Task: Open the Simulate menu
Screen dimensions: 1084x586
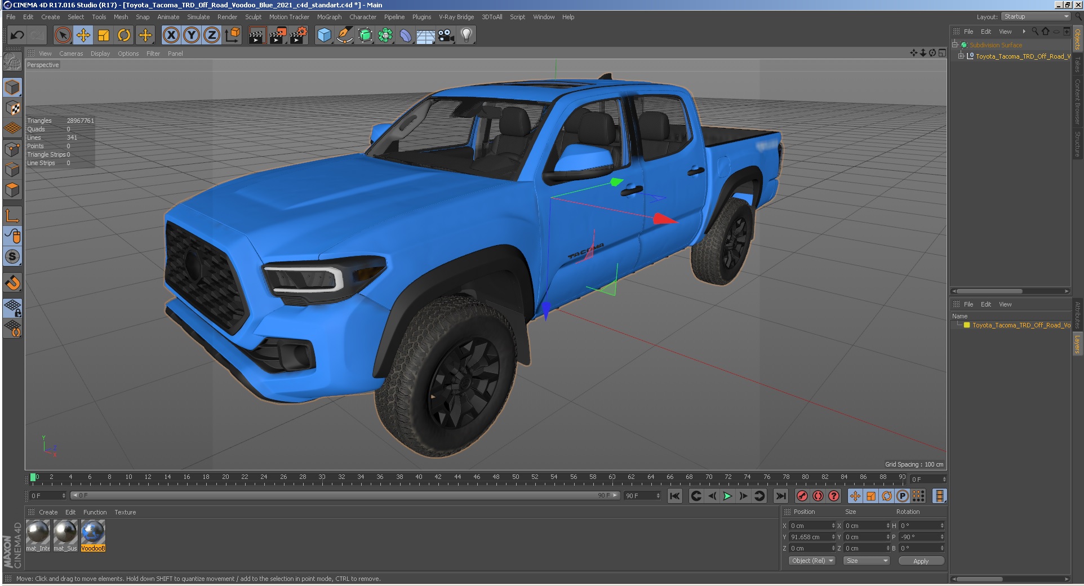Action: [x=198, y=17]
